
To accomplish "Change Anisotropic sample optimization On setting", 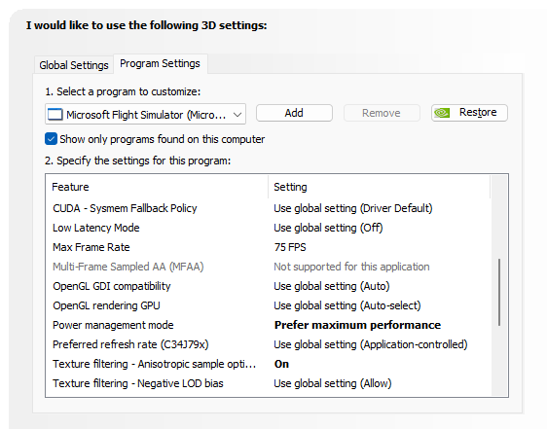I will pos(281,364).
